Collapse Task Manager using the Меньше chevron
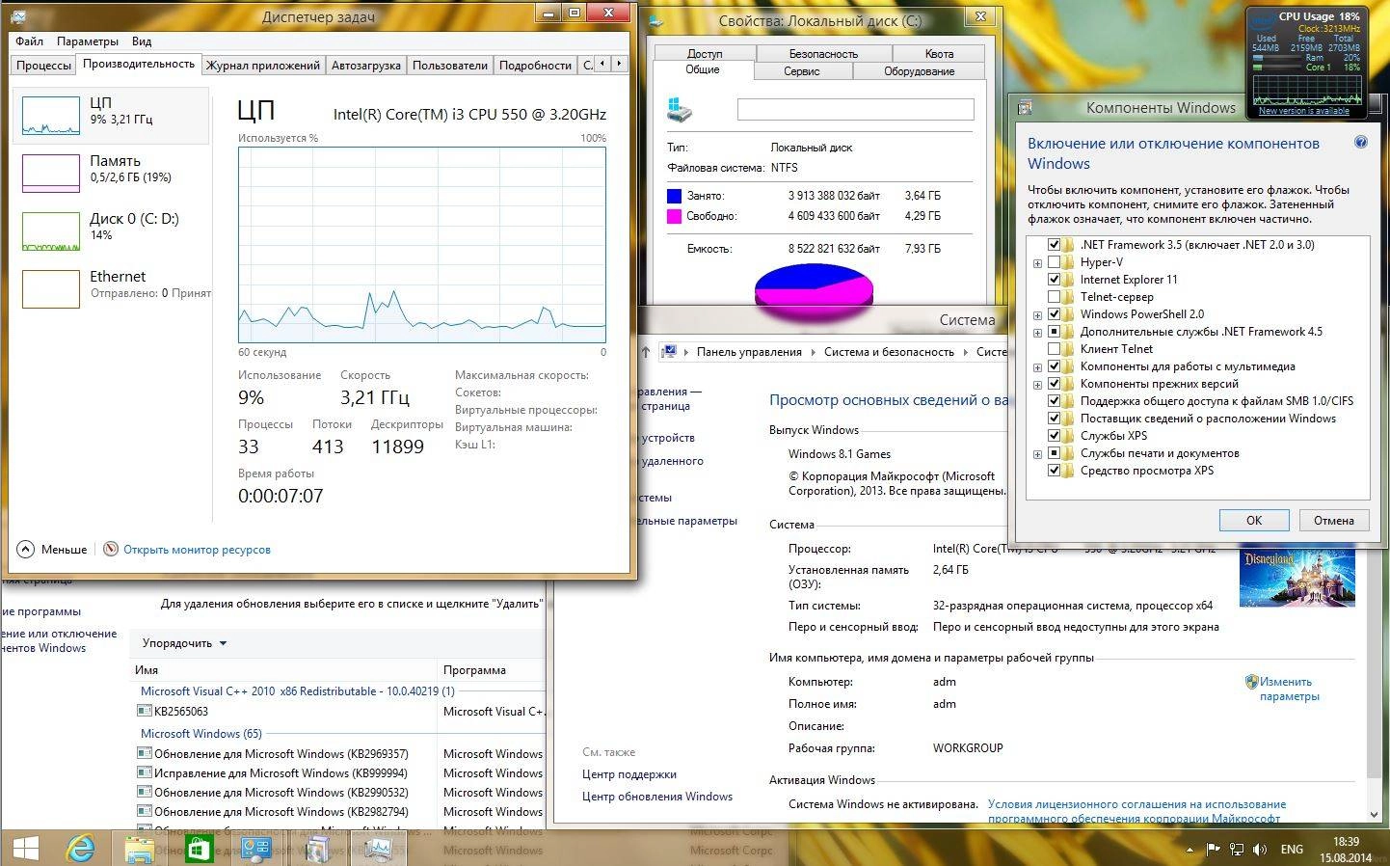This screenshot has width=1390, height=866. coord(25,549)
